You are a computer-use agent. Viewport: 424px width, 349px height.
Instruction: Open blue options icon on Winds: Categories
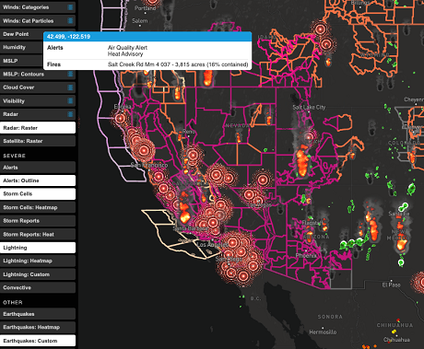coord(70,7)
